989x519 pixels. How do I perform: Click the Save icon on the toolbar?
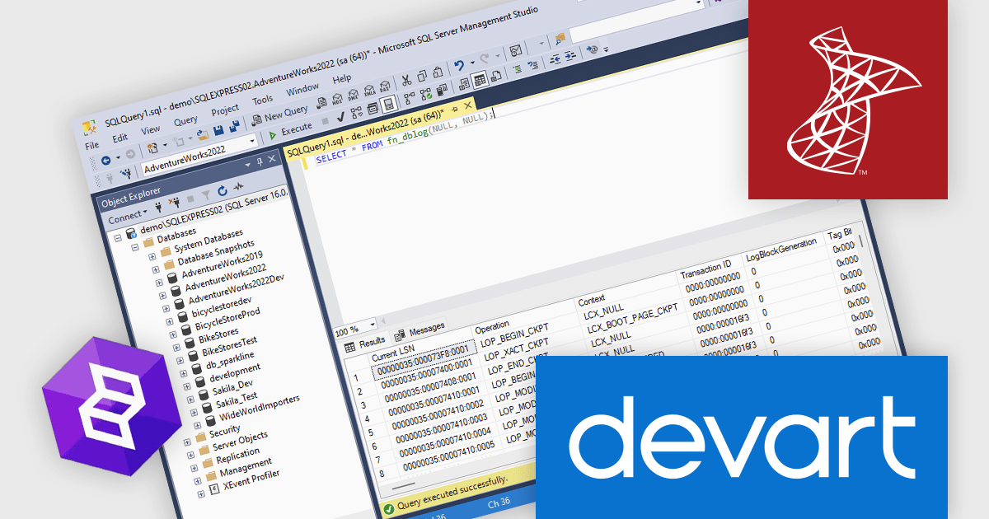tap(219, 129)
